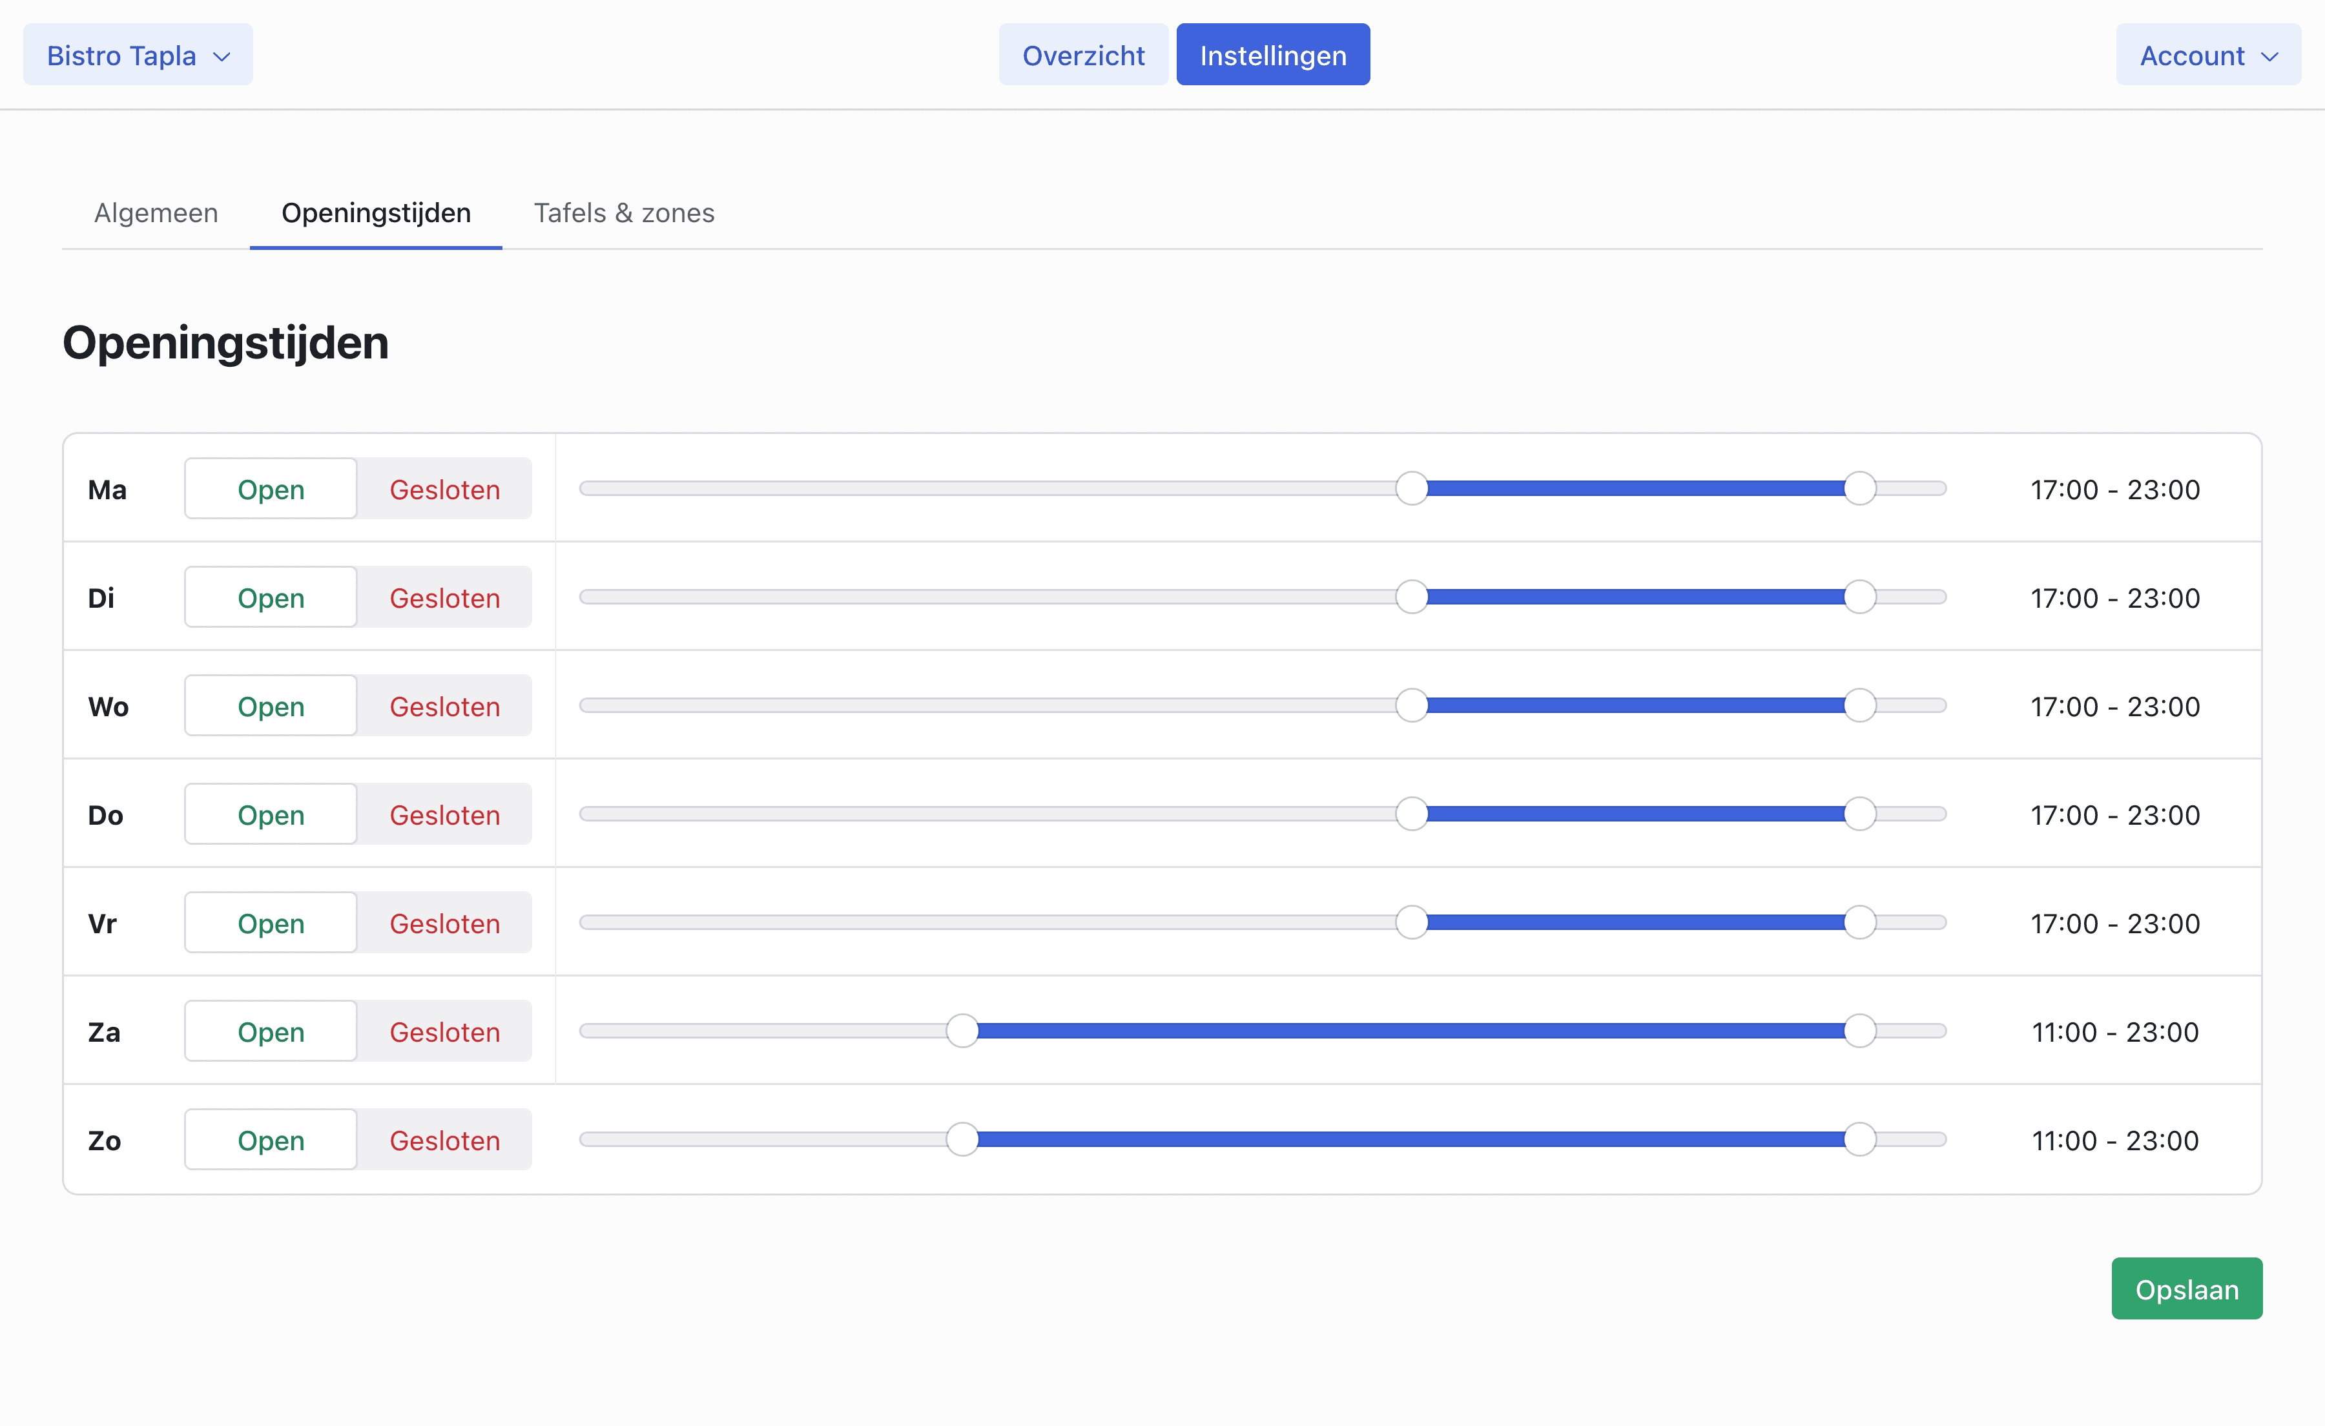Screen dimensions: 2325x1426
Task: Go to the Overzicht page
Action: pos(1082,55)
